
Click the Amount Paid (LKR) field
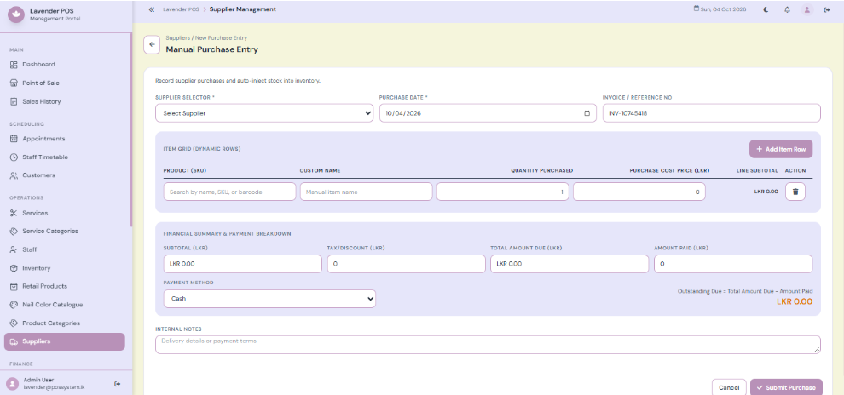733,264
